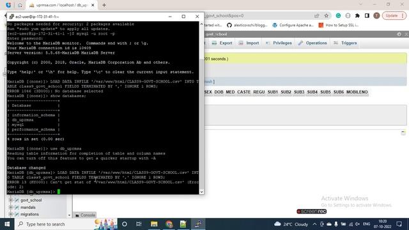Viewport: 409px width, 230px height.
Task: Click the mandals table icon in tree
Action: pos(17,207)
